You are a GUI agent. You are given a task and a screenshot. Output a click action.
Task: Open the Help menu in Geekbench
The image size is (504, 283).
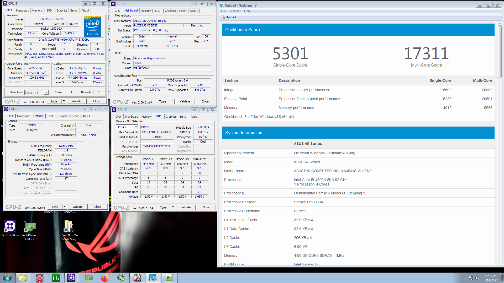[247, 11]
